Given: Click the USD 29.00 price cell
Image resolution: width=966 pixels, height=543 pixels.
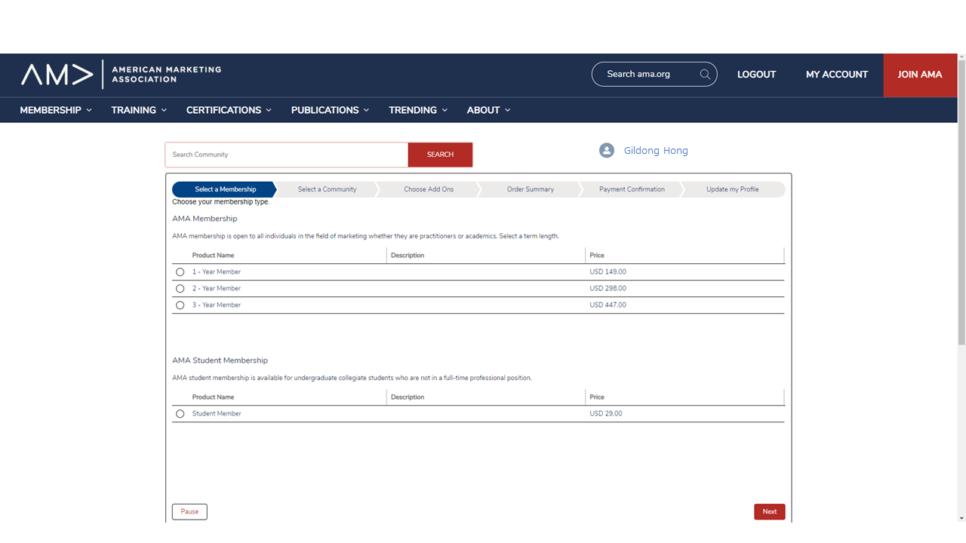Looking at the screenshot, I should click(x=606, y=414).
